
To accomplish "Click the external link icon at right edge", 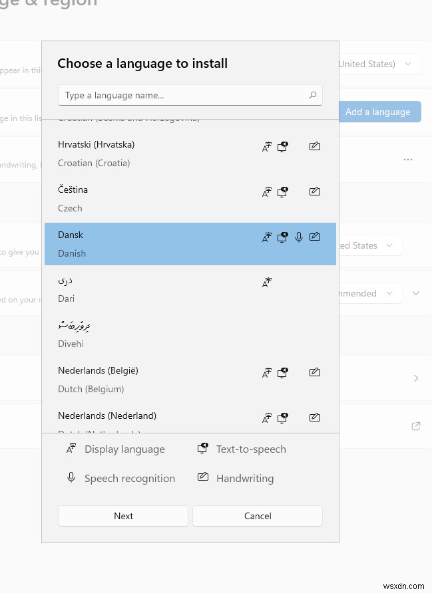I will (x=416, y=426).
